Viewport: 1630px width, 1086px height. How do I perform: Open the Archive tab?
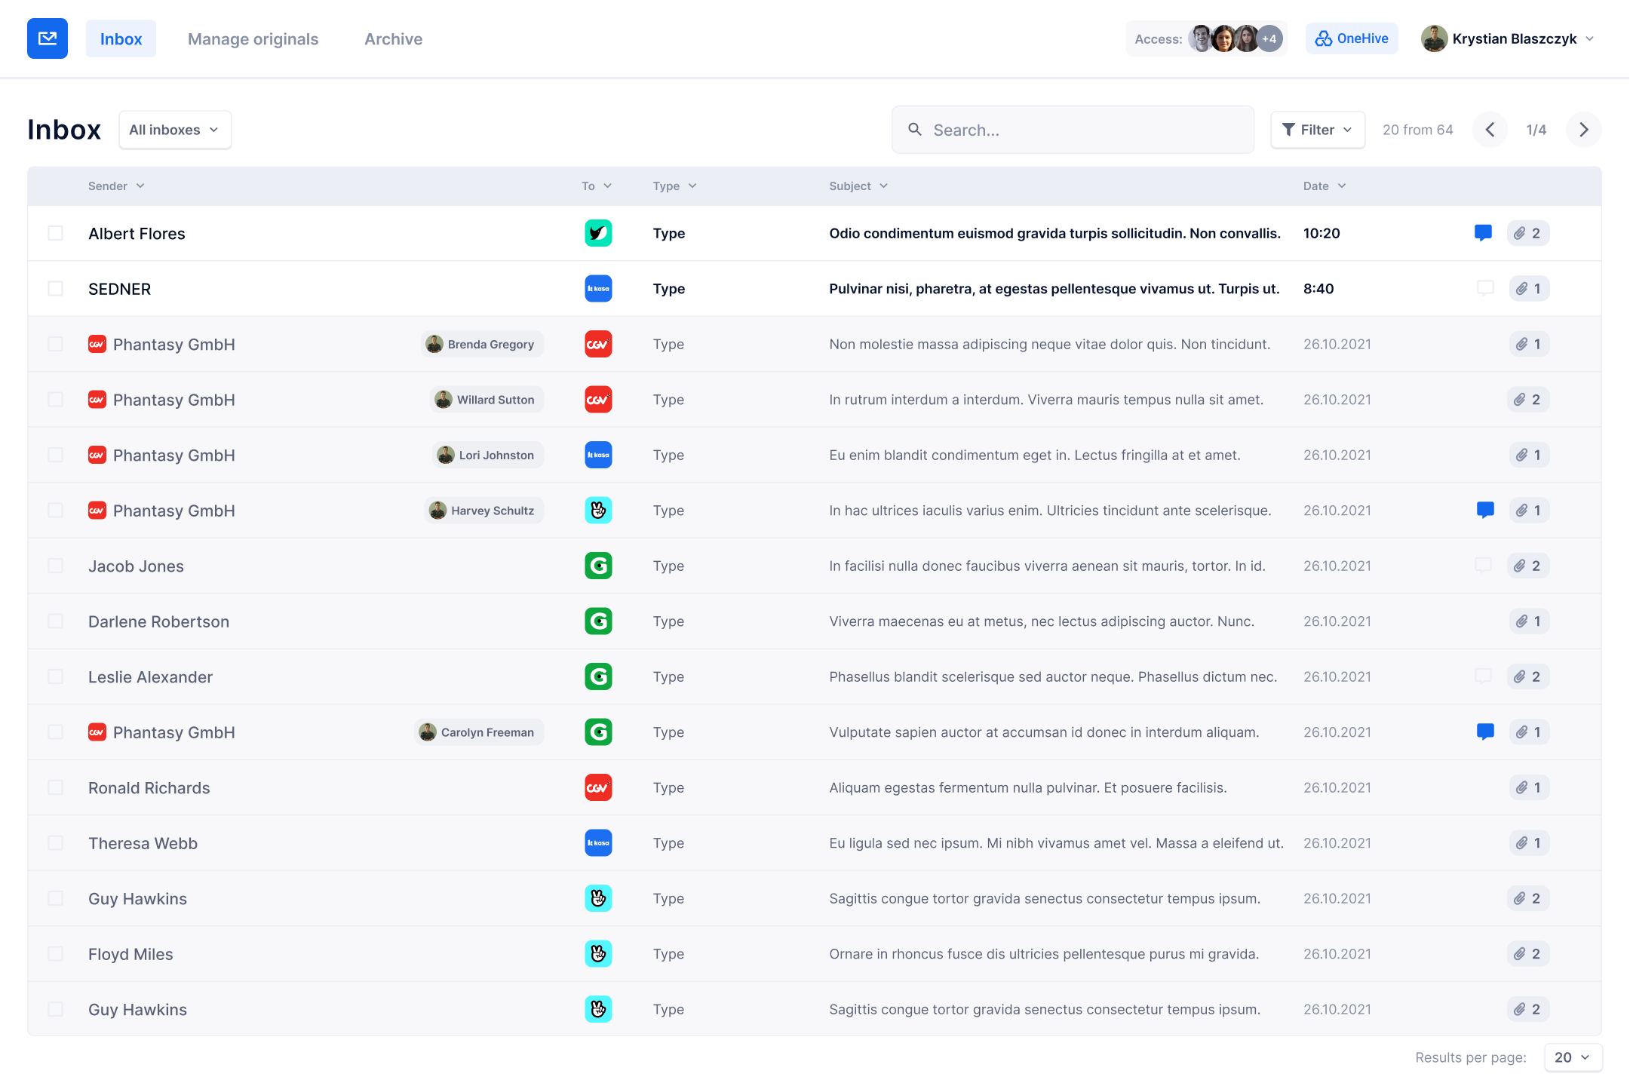pyautogui.click(x=393, y=39)
